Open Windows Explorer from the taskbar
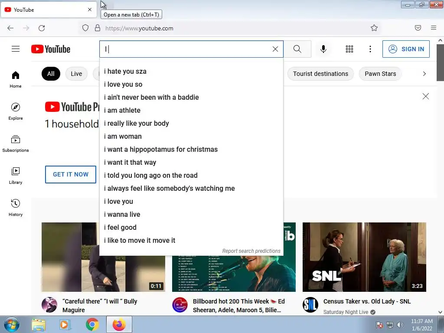This screenshot has height=333, width=444. point(39,325)
